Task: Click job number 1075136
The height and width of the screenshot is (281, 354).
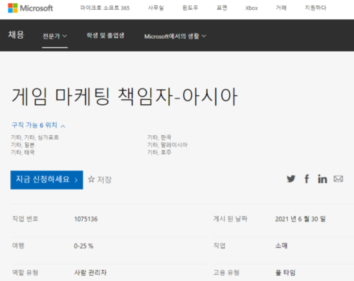Action: pos(86,219)
